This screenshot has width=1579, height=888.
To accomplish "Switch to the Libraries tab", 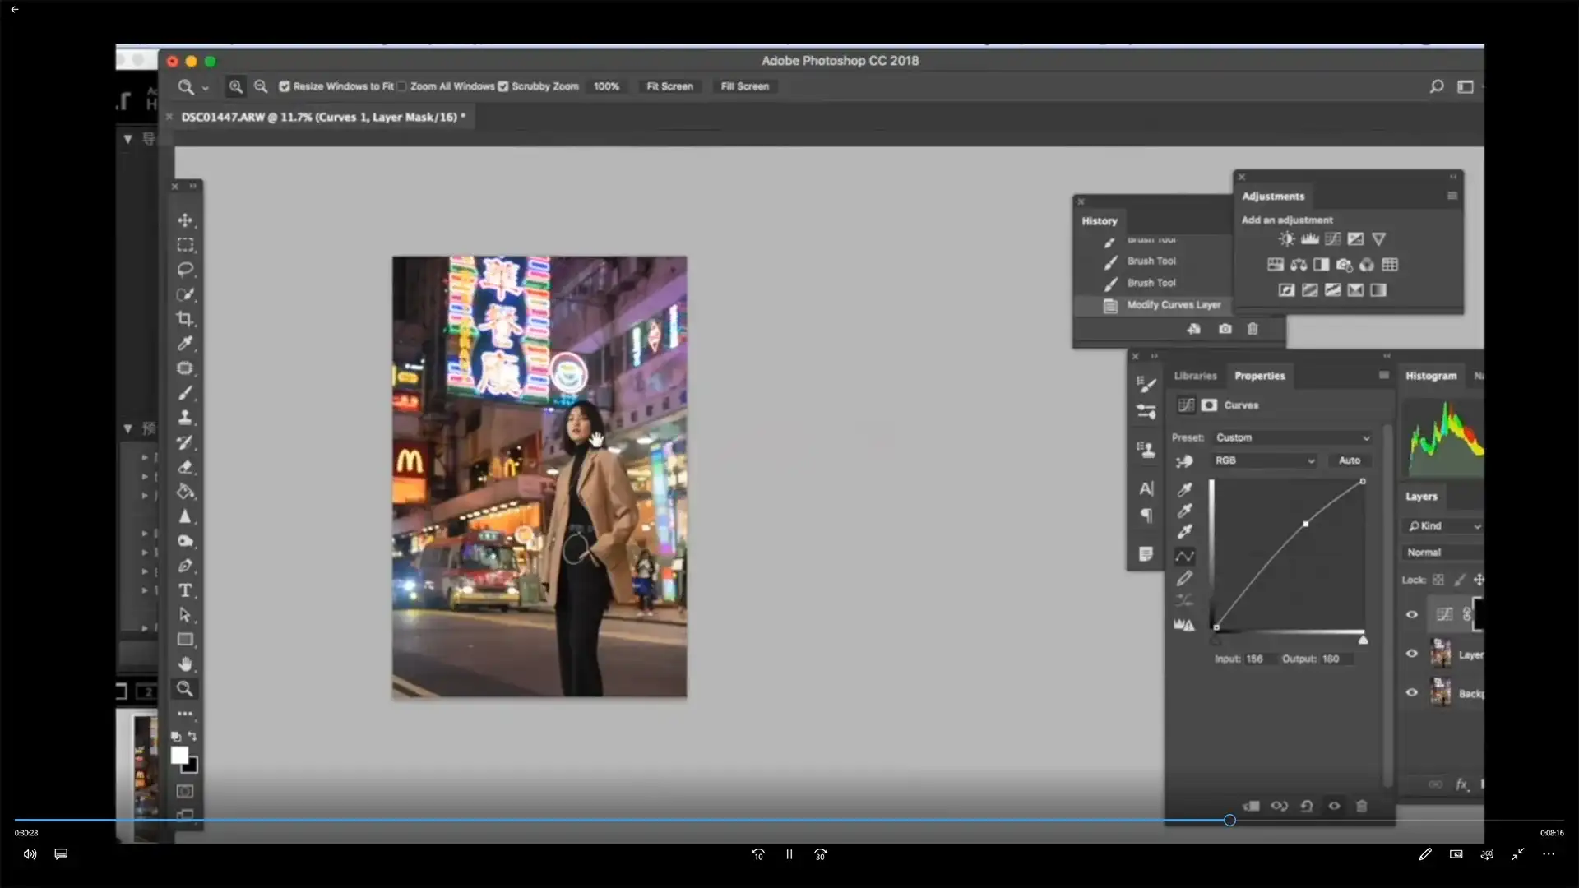I will (x=1195, y=376).
